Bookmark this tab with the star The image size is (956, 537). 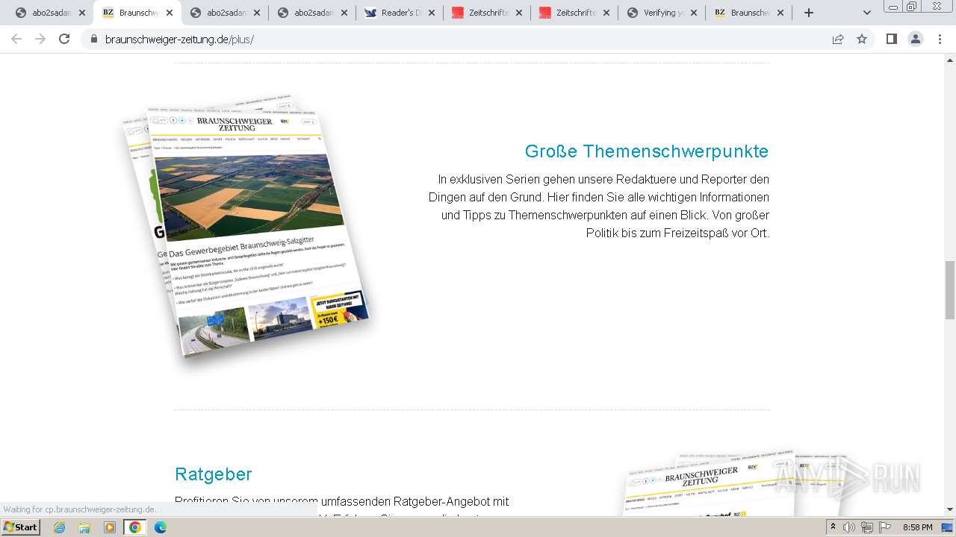point(862,40)
